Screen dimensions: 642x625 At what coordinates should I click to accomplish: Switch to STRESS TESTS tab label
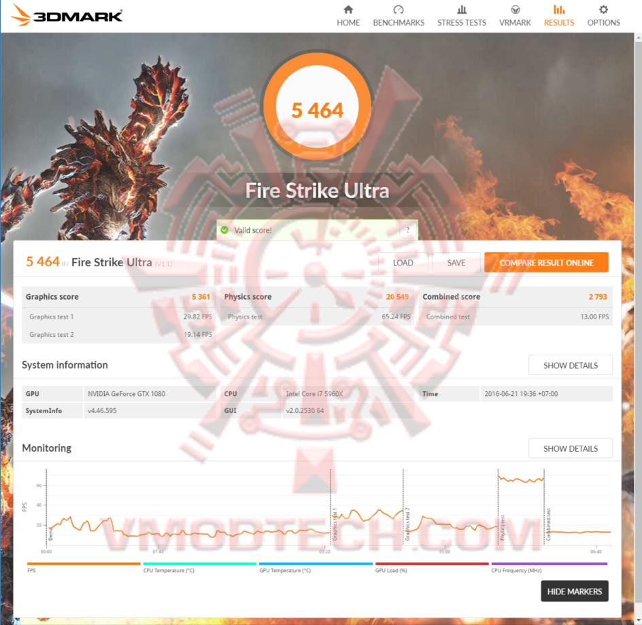click(461, 22)
